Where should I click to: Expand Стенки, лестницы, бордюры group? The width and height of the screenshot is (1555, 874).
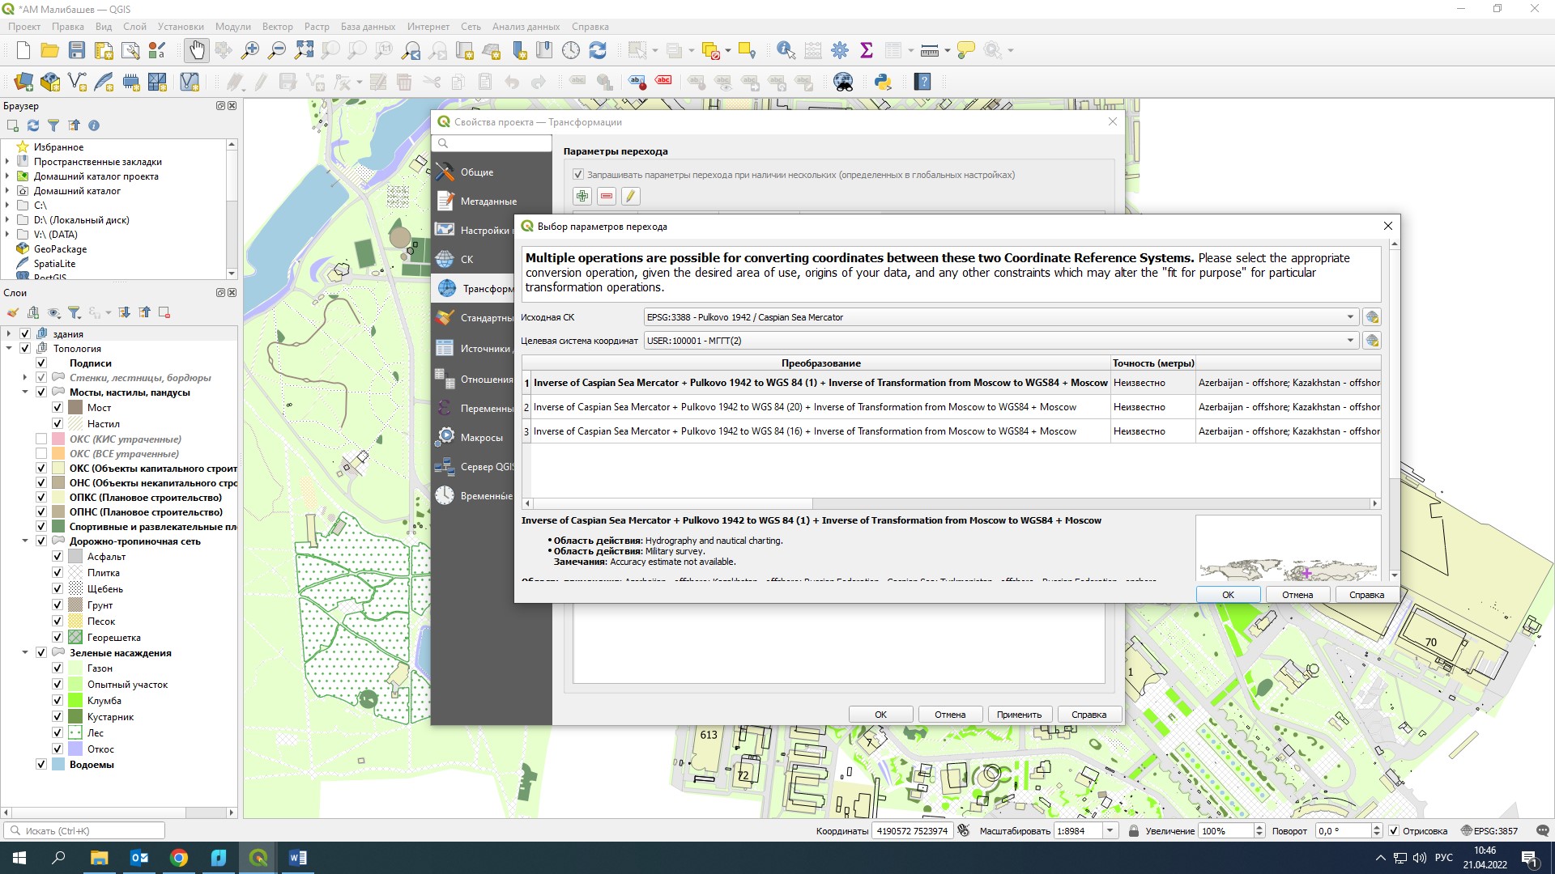pos(25,377)
